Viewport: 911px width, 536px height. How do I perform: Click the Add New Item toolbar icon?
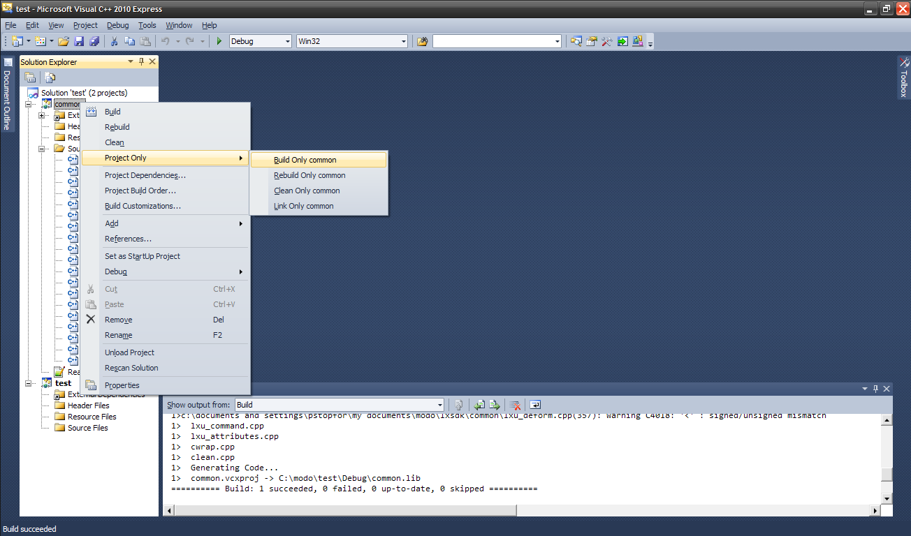click(x=41, y=41)
